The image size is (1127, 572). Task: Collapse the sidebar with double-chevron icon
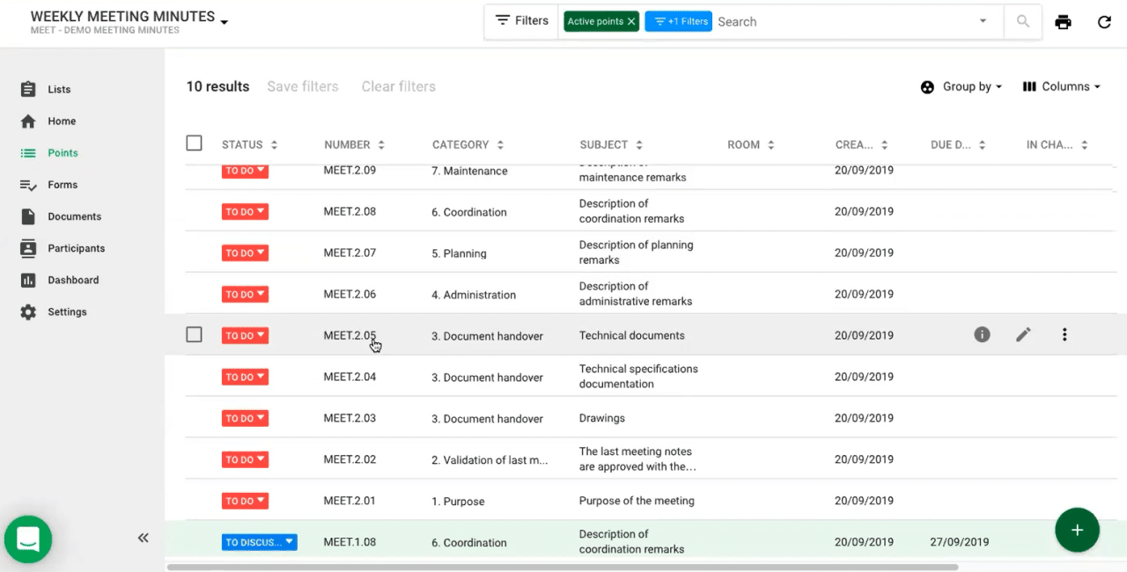(143, 538)
